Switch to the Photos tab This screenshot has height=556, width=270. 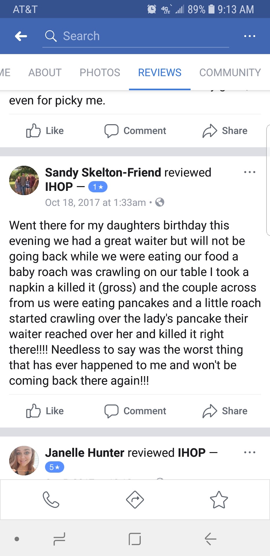click(x=100, y=72)
